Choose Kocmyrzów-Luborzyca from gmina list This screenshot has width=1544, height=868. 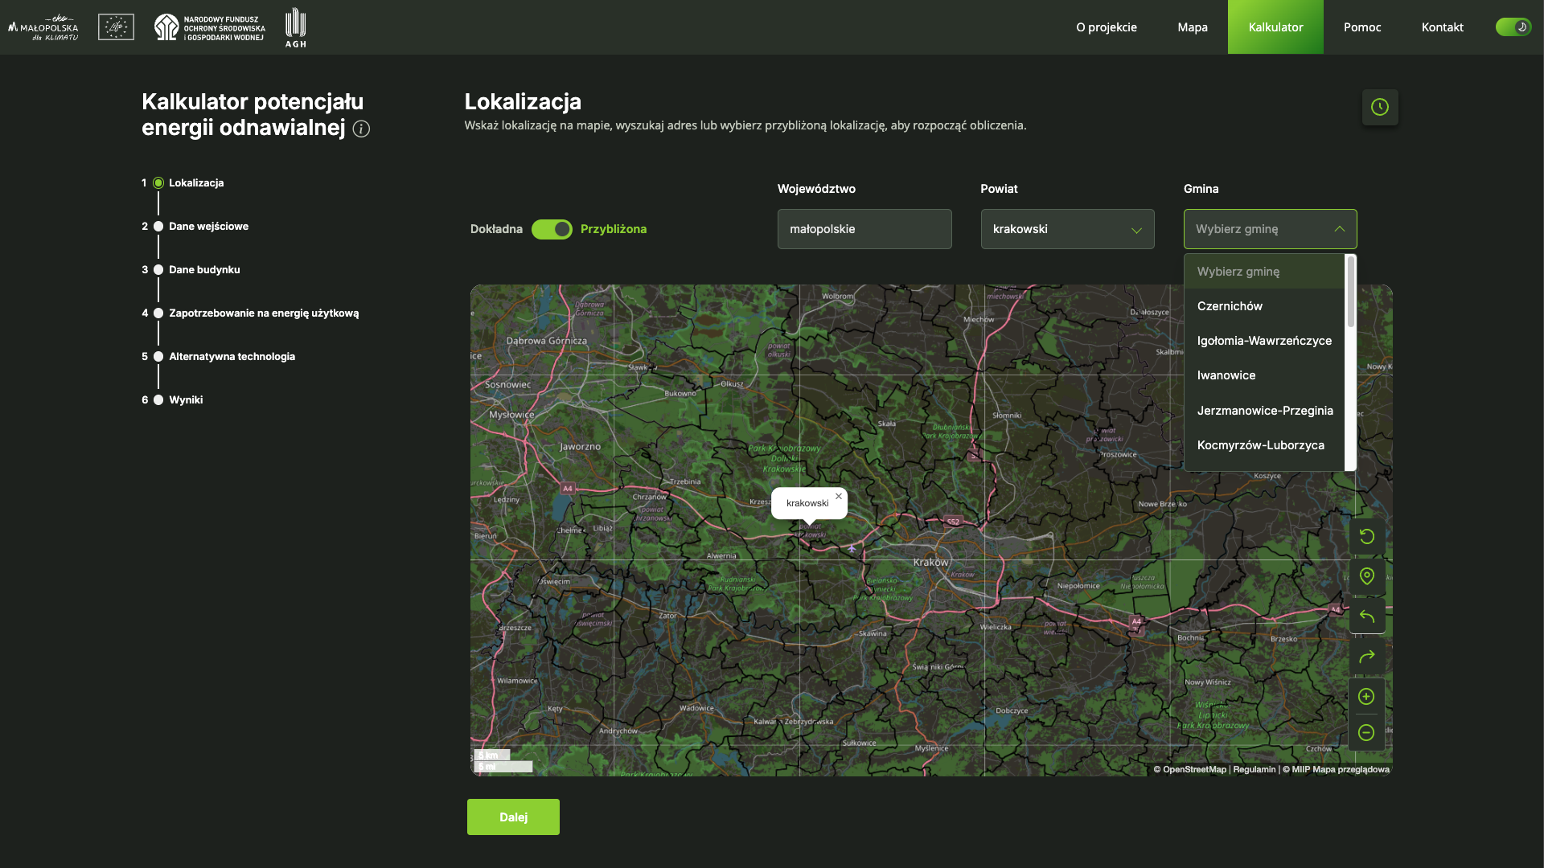1264,445
